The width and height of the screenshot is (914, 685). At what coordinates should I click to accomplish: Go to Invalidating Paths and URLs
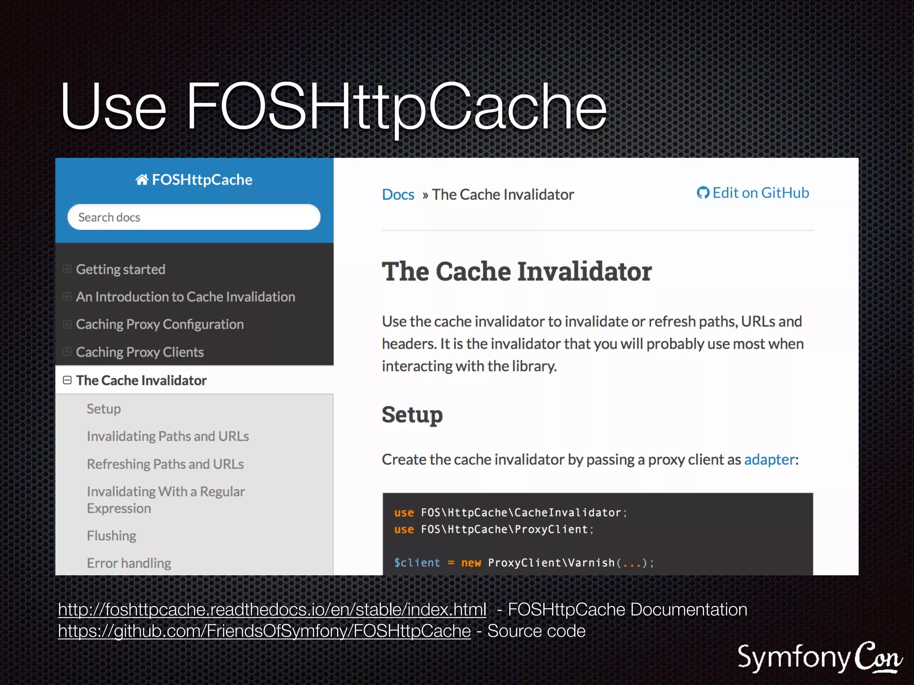(168, 436)
